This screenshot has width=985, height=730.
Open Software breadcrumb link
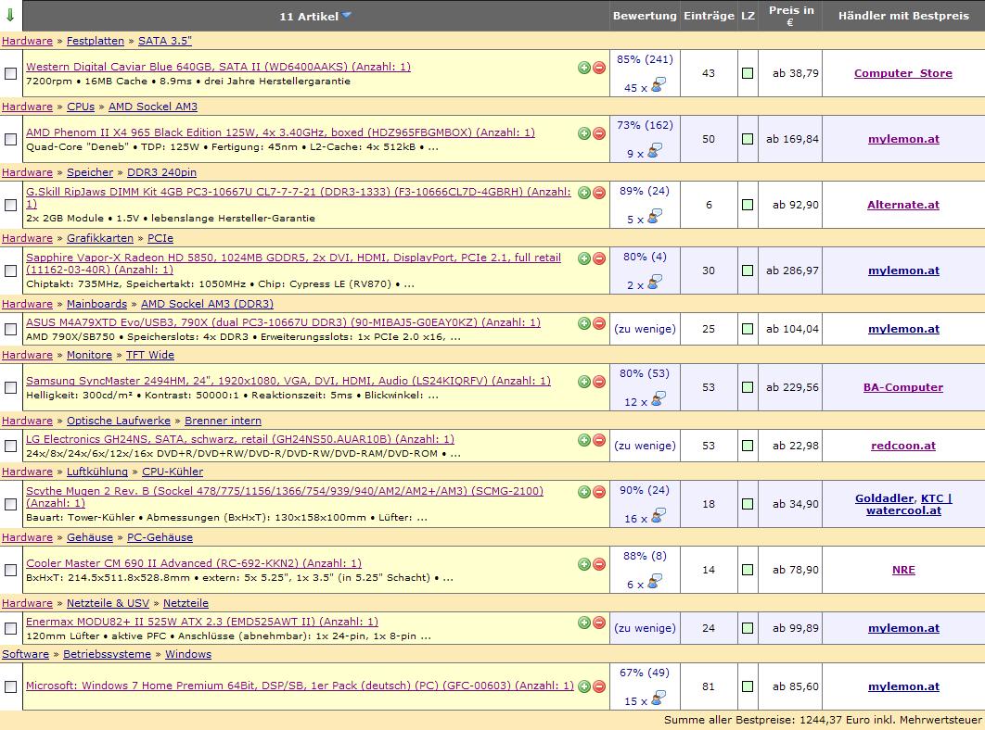25,654
